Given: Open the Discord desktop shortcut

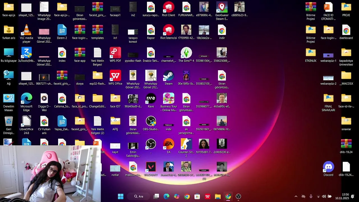Looking at the screenshot, I should coord(328,169).
